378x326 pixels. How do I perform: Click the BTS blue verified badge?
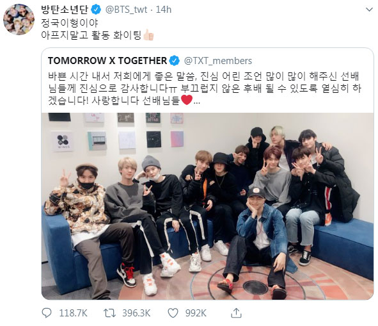(x=96, y=10)
